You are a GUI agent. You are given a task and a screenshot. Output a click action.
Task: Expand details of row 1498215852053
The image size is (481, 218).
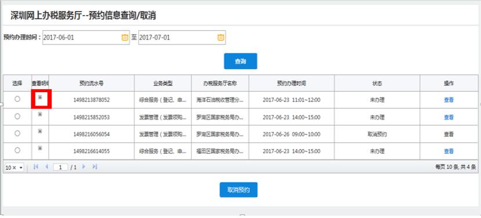40,114
